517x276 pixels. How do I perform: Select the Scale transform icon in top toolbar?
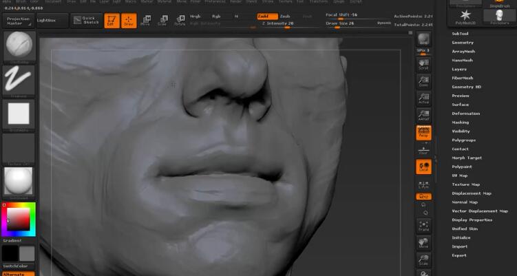(x=162, y=21)
